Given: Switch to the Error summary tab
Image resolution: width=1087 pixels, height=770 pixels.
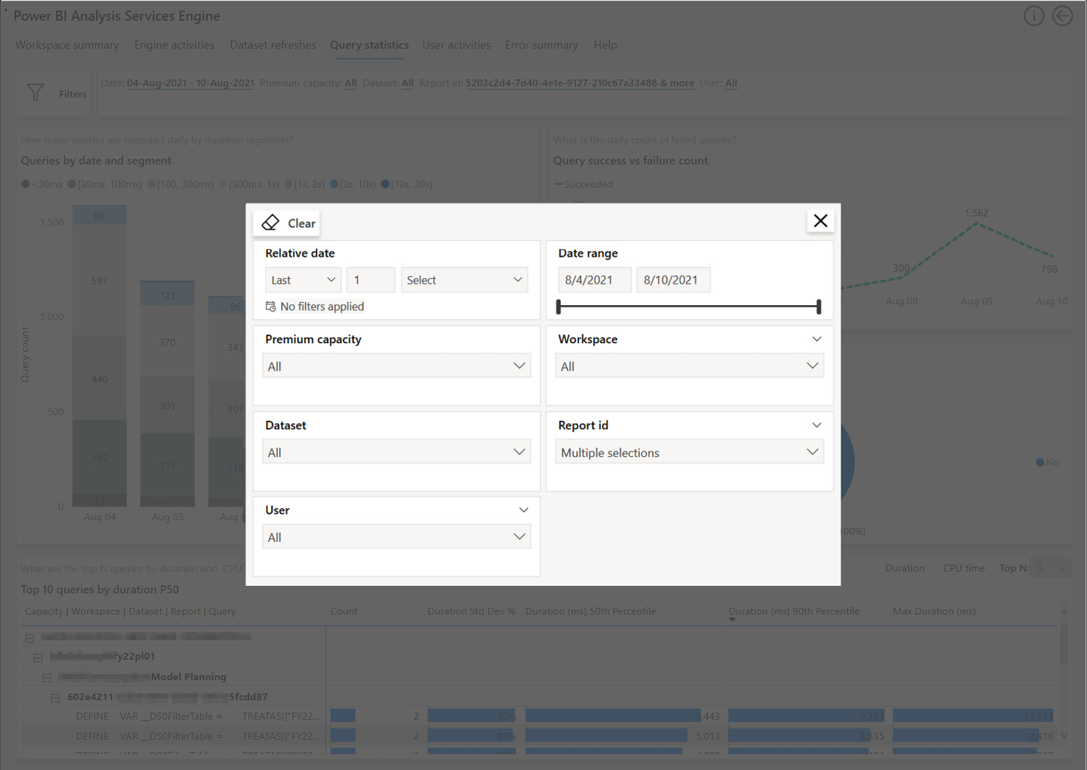Looking at the screenshot, I should coord(541,45).
